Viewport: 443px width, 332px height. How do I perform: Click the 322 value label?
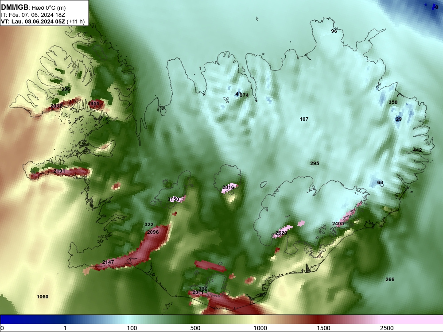tap(149, 225)
